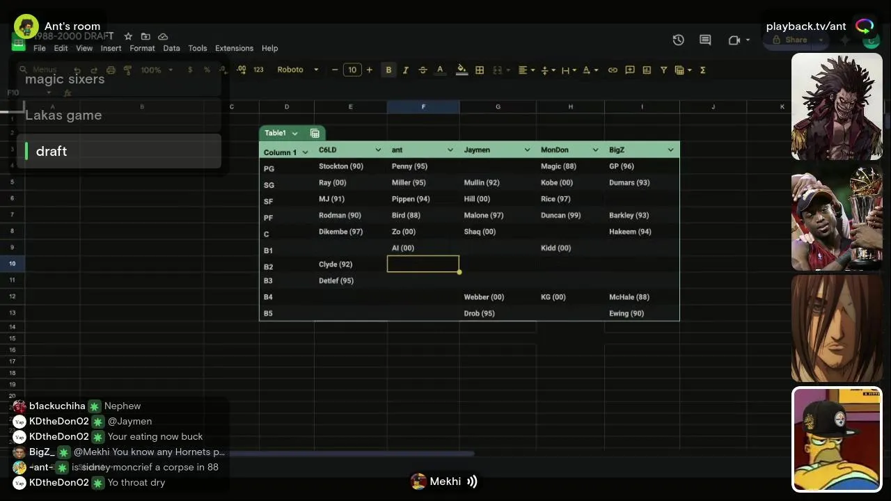Click the redo icon
This screenshot has width=891, height=501.
pyautogui.click(x=93, y=70)
